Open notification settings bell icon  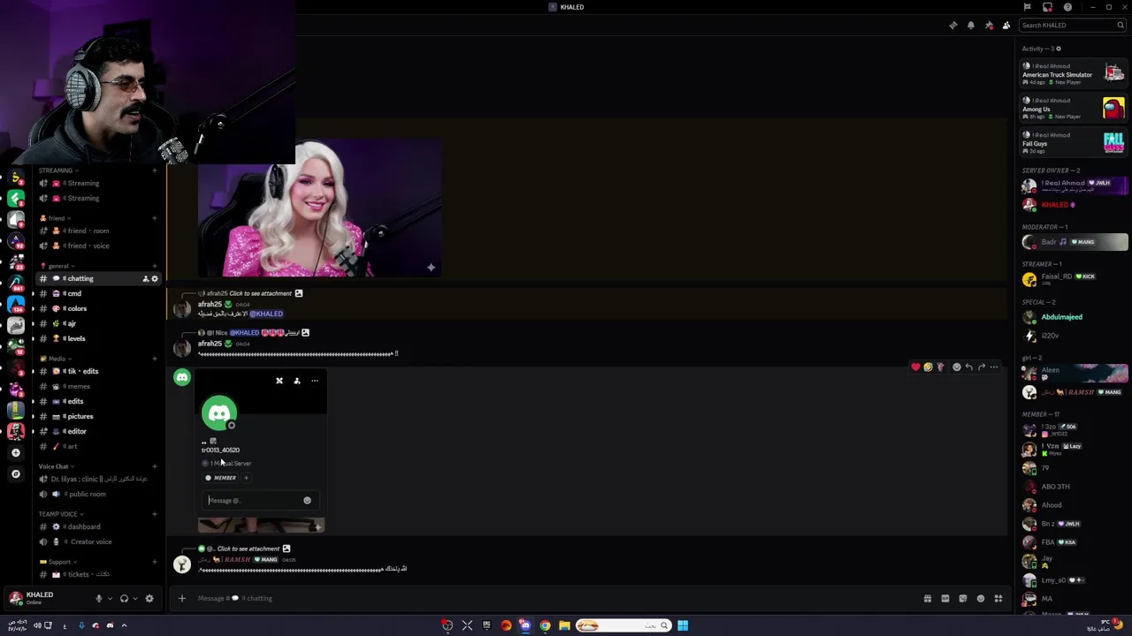pyautogui.click(x=971, y=25)
